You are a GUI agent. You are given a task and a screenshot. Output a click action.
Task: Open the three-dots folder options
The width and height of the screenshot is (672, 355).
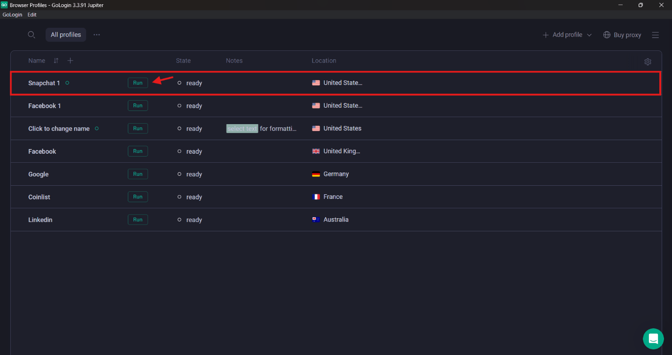click(97, 35)
